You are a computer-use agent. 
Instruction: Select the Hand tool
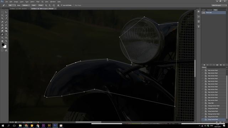(x=2, y=41)
